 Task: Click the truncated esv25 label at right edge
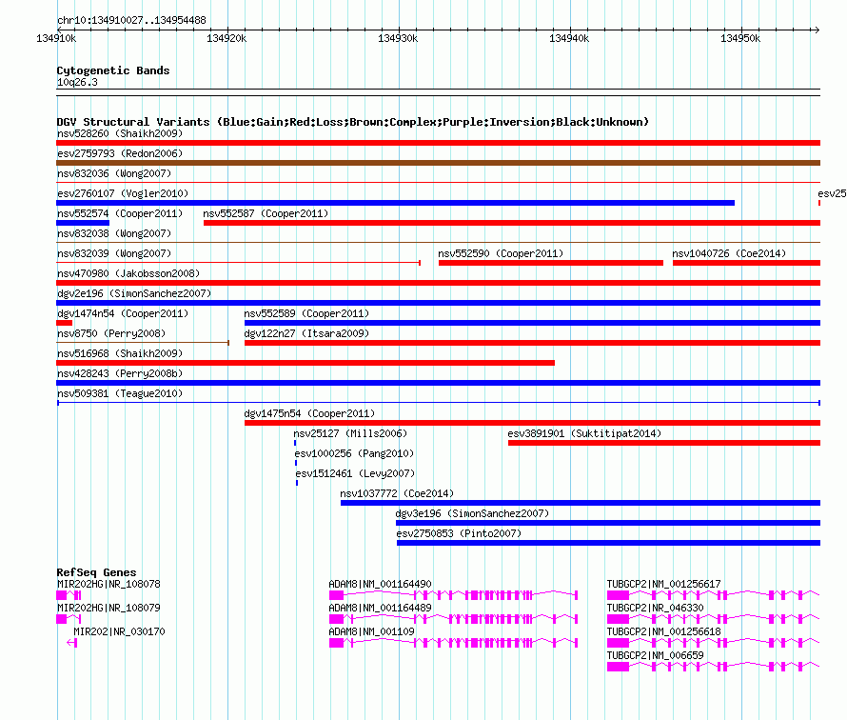832,193
